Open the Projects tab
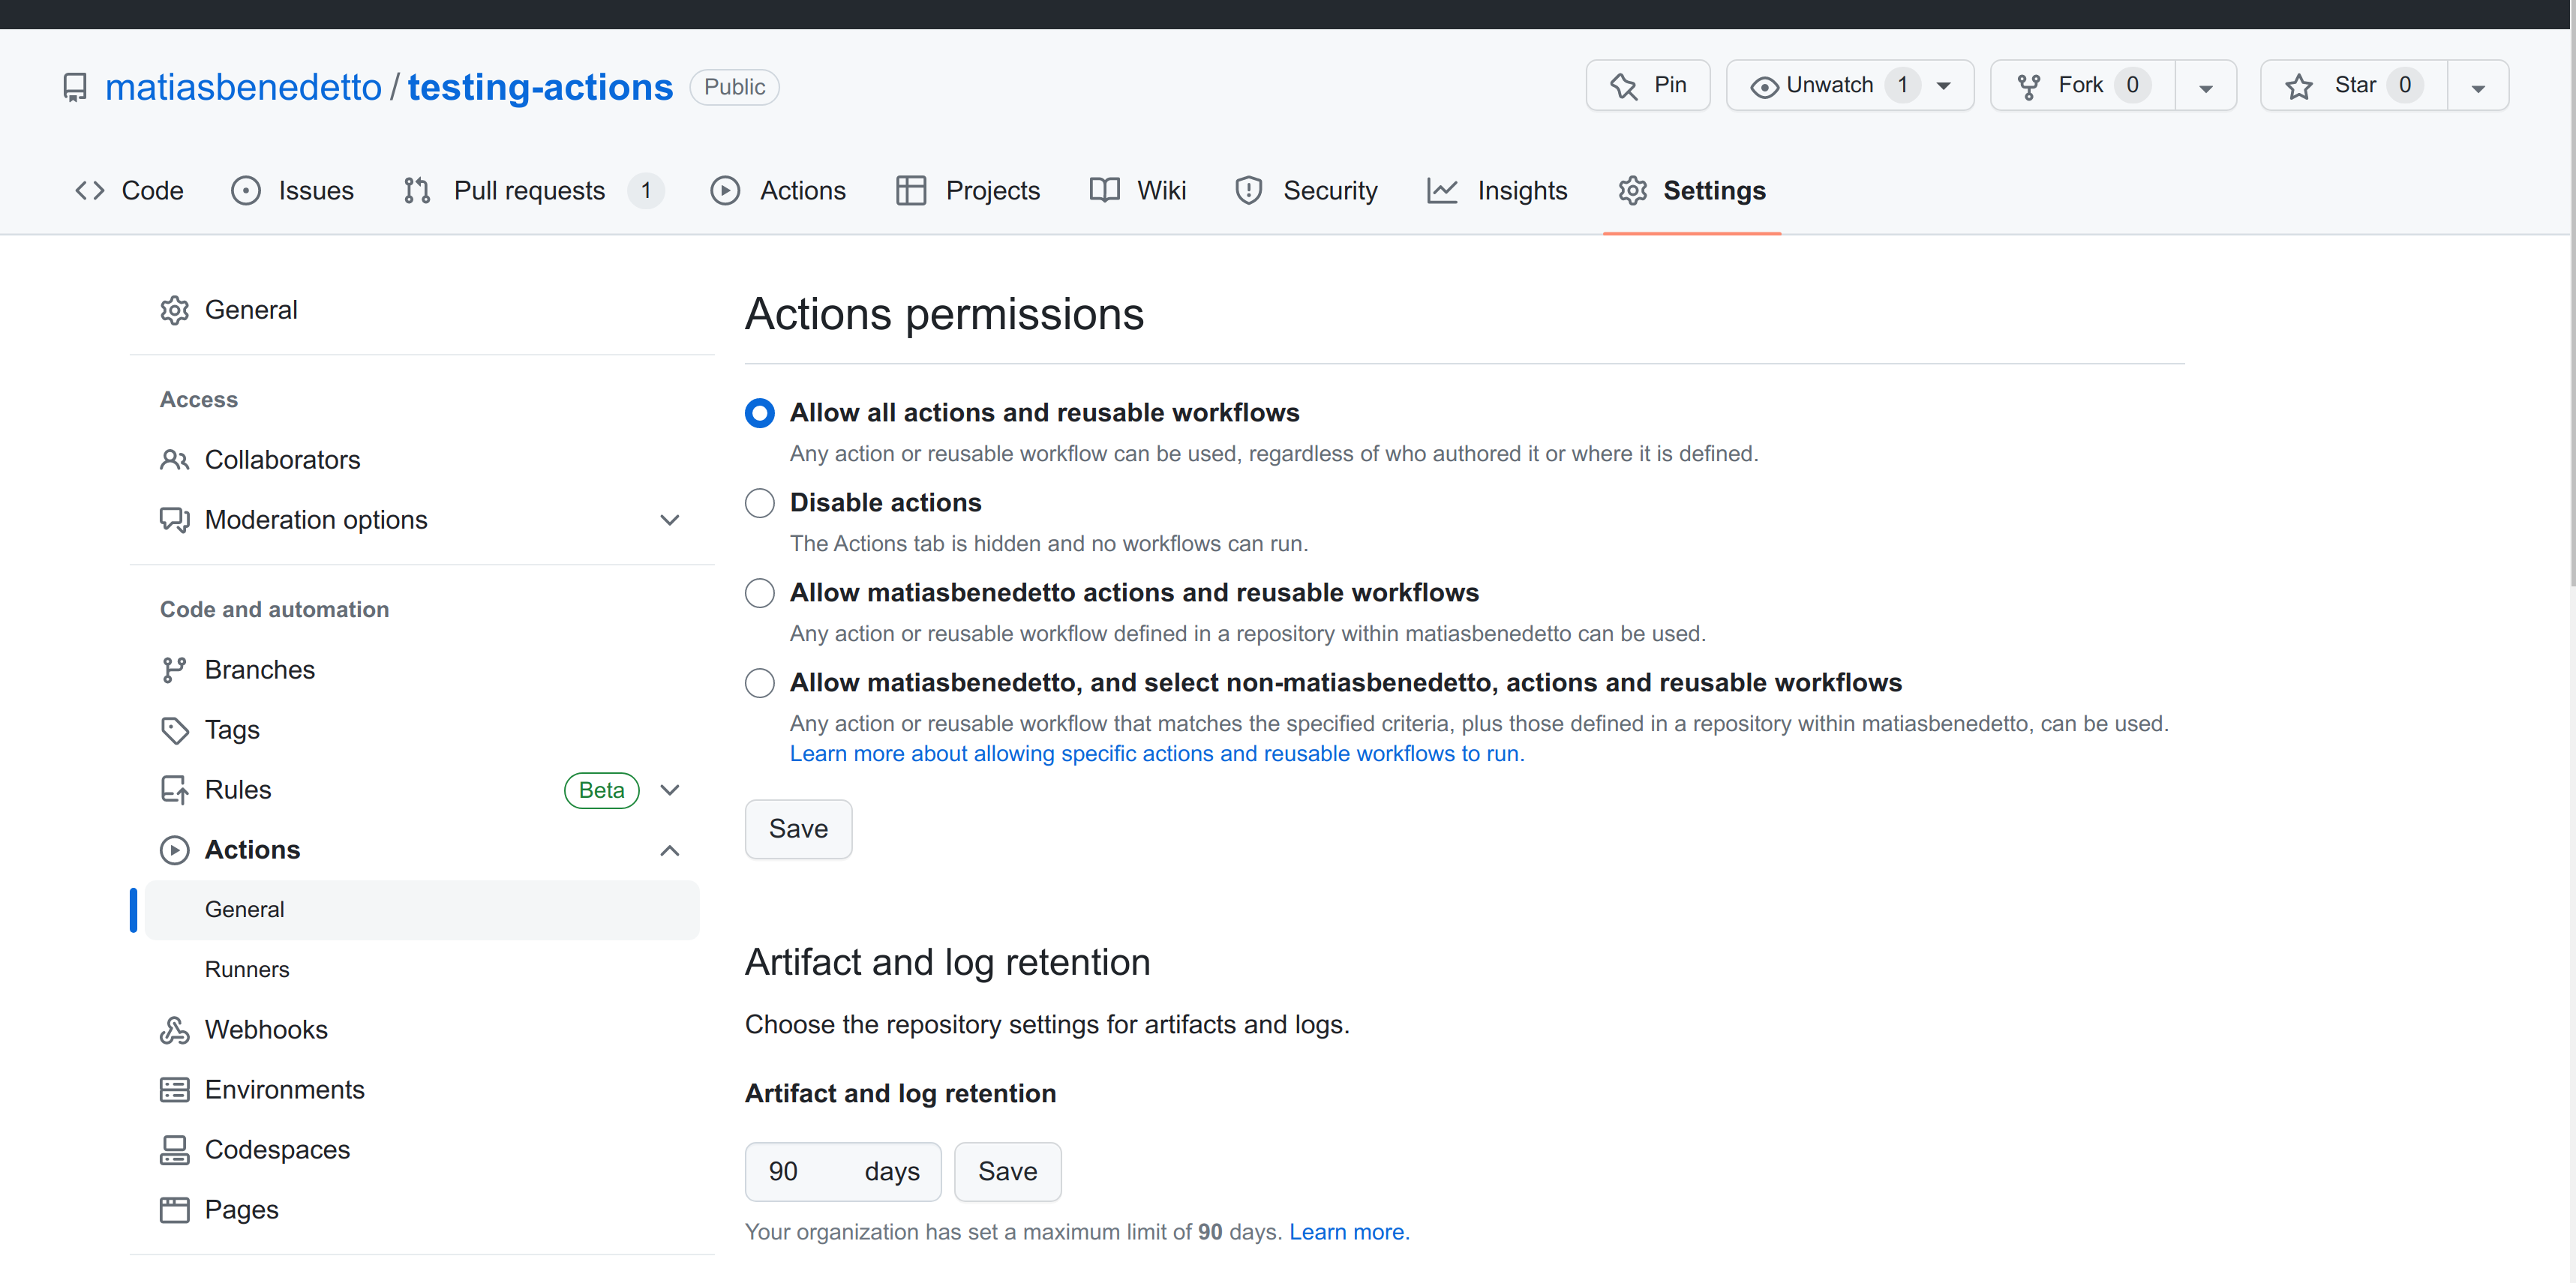Viewport: 2576px width, 1283px height. click(968, 190)
